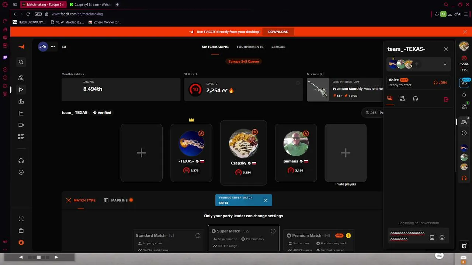Open the rankings bar-chart icon in the sidebar

click(21, 102)
